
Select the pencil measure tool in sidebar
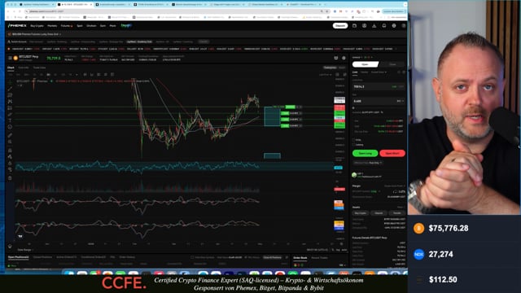pyautogui.click(x=10, y=135)
